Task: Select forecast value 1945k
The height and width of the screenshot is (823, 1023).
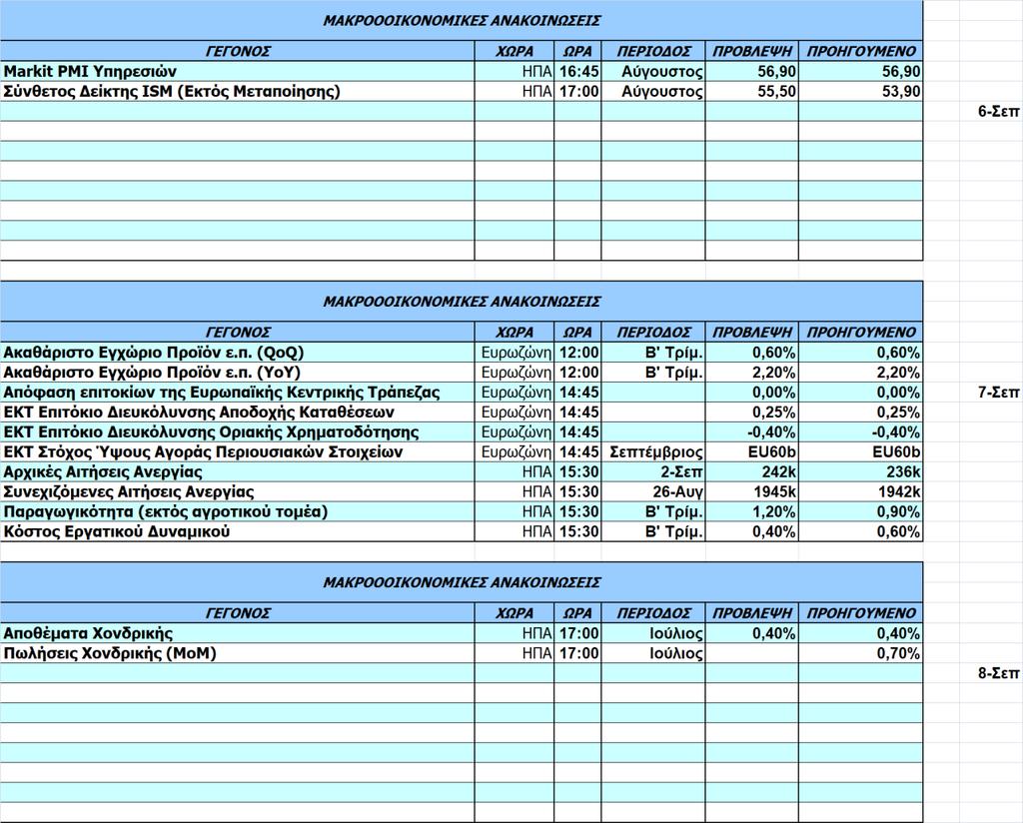Action: [751, 491]
